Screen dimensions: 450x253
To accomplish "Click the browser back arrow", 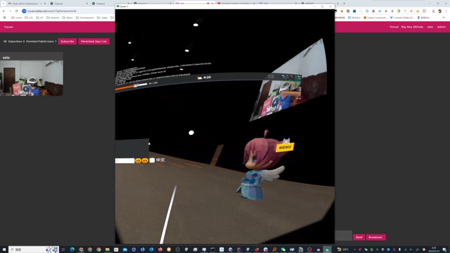I will 4,11.
